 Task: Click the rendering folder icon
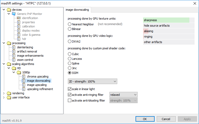coord(9,93)
